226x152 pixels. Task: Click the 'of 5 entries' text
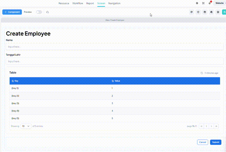click(38, 126)
